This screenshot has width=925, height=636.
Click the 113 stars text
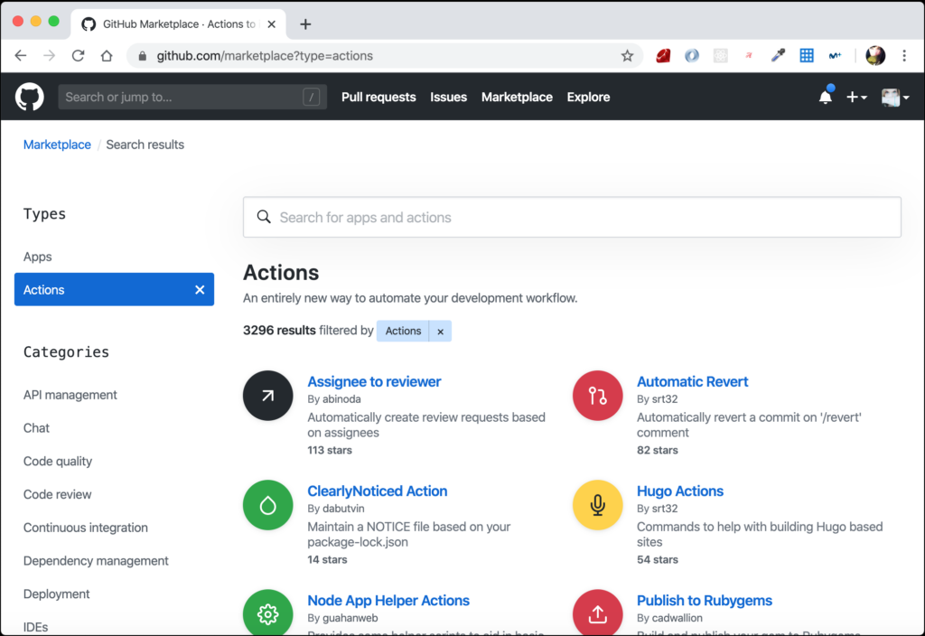[x=330, y=450]
